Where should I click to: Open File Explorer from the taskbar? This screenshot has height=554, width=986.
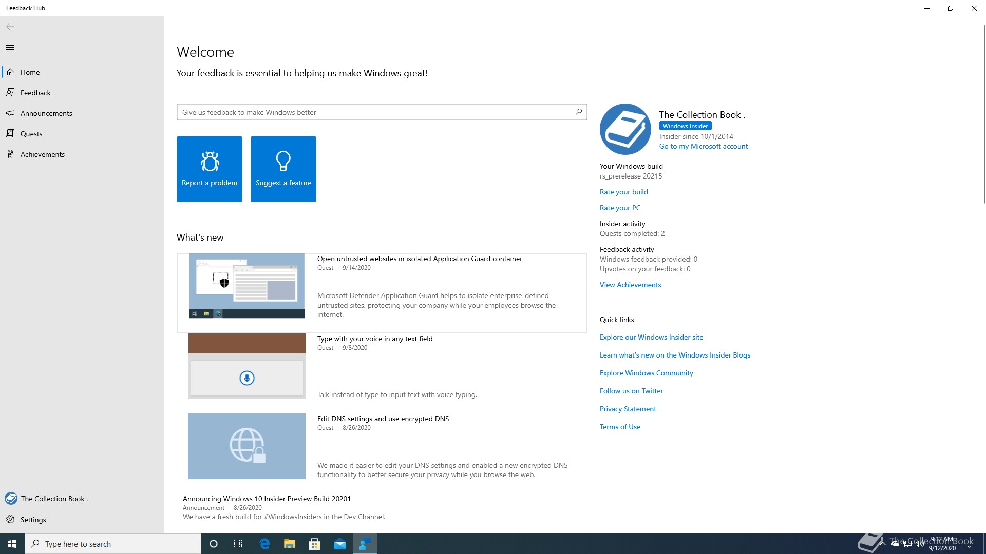(290, 544)
